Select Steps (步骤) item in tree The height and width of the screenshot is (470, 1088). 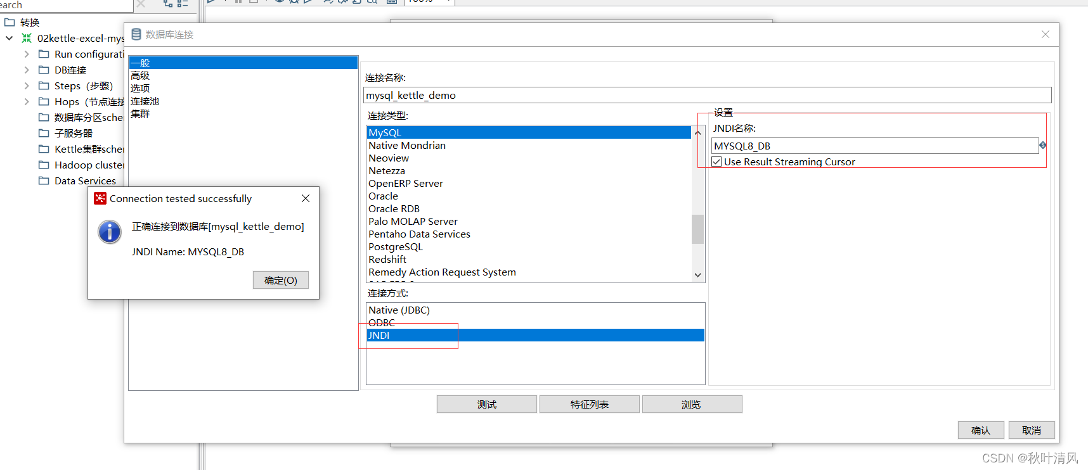(x=84, y=86)
